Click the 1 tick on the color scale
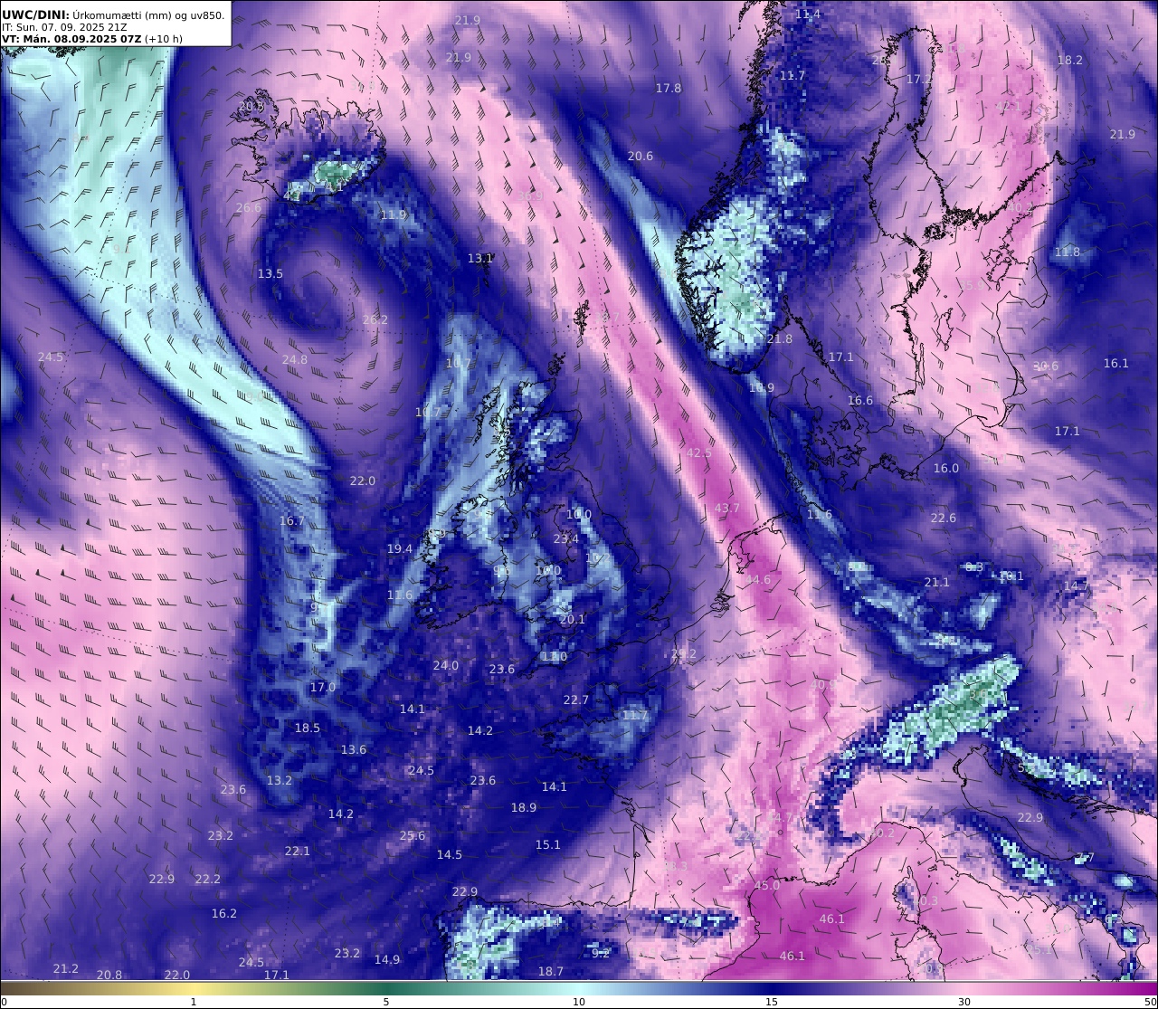Image resolution: width=1158 pixels, height=1009 pixels. tap(194, 1002)
